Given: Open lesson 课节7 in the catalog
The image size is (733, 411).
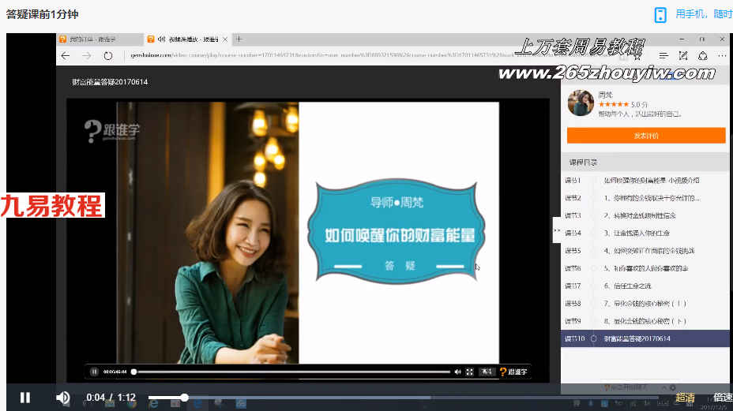Looking at the screenshot, I should click(x=645, y=286).
